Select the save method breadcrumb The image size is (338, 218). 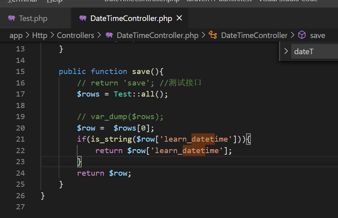coord(317,36)
